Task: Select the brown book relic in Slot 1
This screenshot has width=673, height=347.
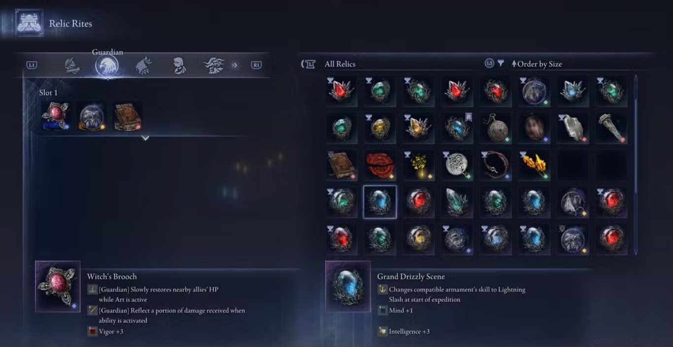Action: pos(129,116)
